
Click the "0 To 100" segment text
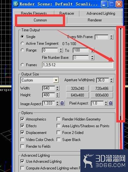pyautogui.click(x=69, y=44)
